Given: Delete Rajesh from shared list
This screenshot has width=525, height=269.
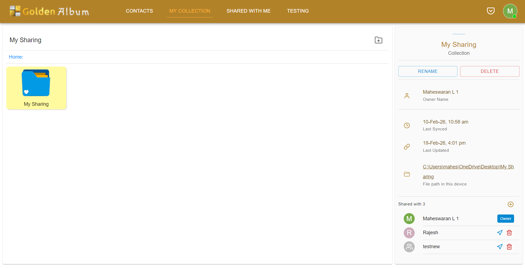Looking at the screenshot, I should point(509,233).
